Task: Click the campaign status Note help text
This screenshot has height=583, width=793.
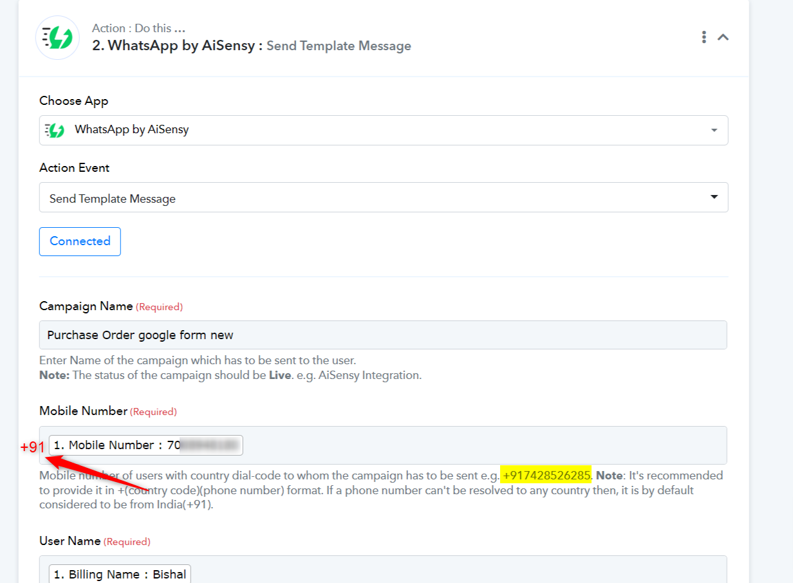Action: click(230, 375)
